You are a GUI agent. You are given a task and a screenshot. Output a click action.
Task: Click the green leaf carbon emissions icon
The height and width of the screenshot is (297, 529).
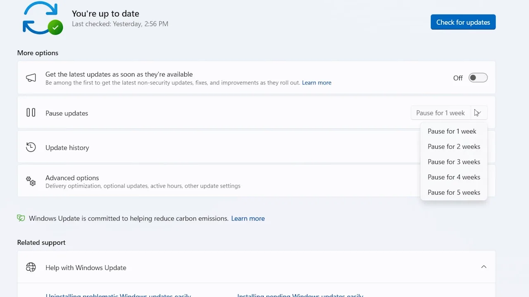(21, 218)
